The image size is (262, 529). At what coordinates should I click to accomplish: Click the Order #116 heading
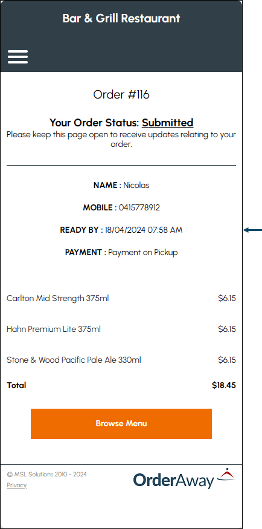coord(121,95)
